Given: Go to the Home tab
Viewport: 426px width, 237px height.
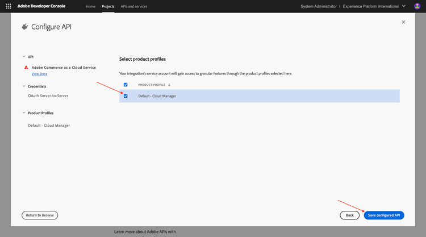Looking at the screenshot, I should click(x=90, y=6).
